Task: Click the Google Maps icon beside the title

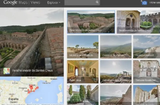Action: (x=7, y=71)
